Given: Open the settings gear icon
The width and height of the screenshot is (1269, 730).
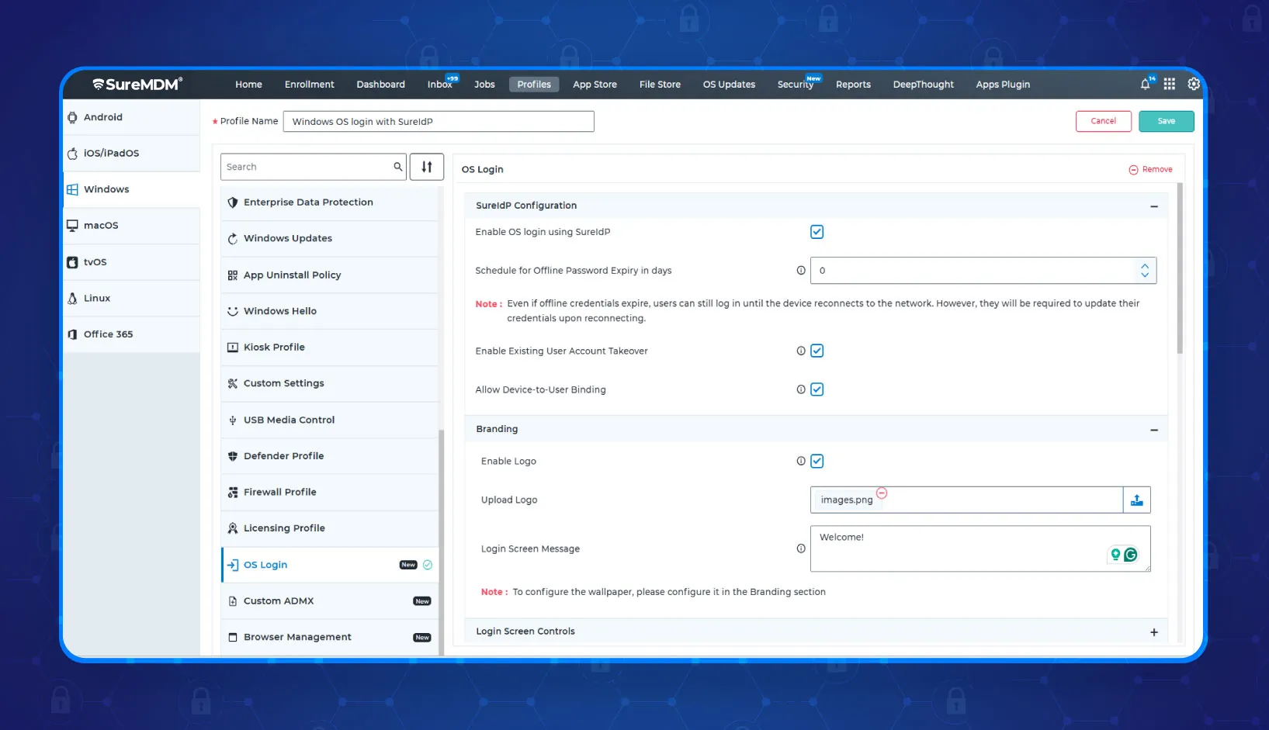Looking at the screenshot, I should coord(1194,84).
